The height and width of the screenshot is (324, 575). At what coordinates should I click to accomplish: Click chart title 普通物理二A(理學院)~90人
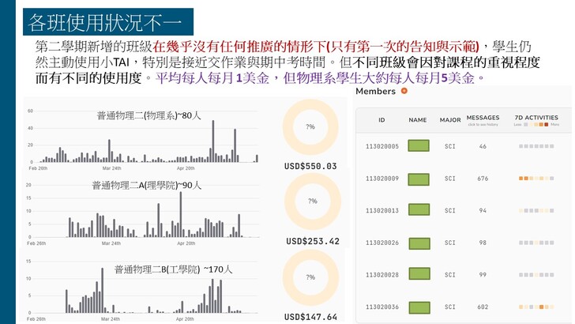[147, 185]
